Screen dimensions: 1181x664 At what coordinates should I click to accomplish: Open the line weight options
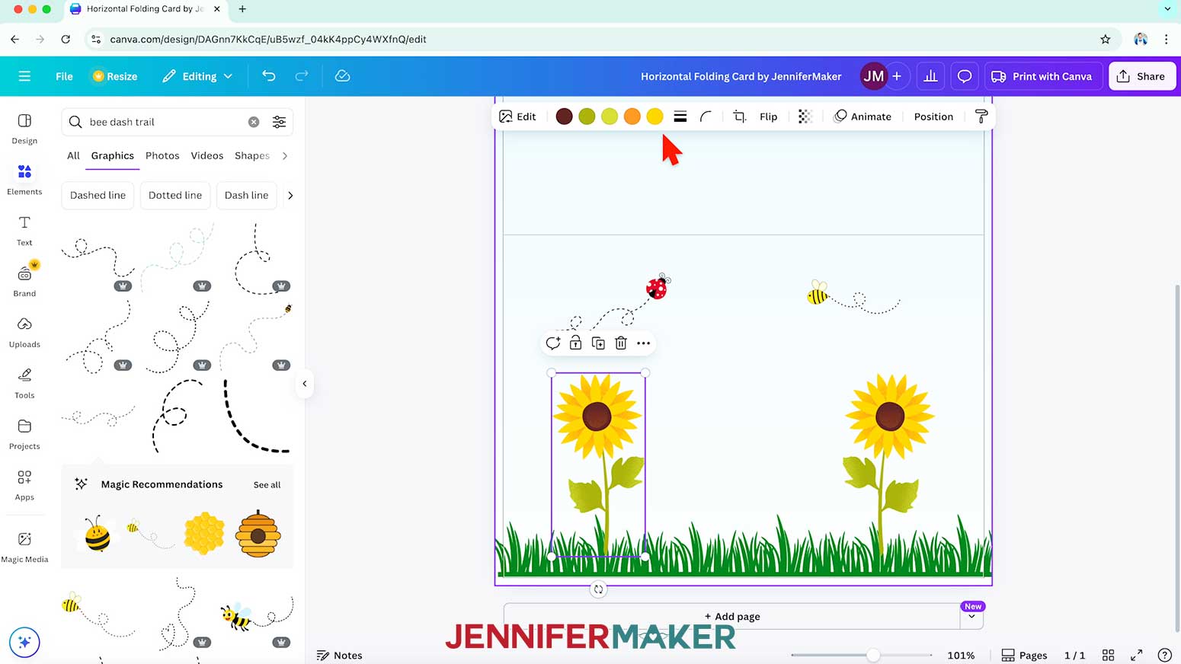pos(680,117)
